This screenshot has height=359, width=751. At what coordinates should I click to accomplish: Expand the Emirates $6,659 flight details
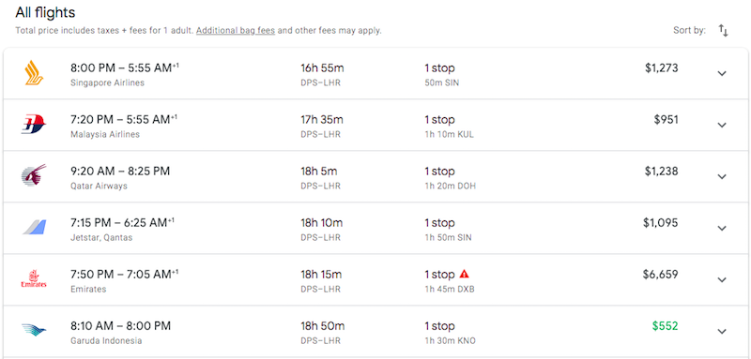point(722,280)
